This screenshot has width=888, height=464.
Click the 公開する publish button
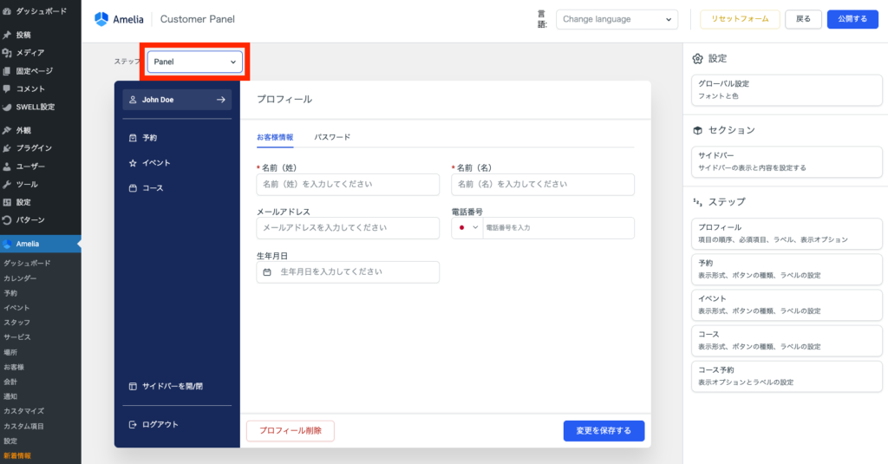click(846, 19)
